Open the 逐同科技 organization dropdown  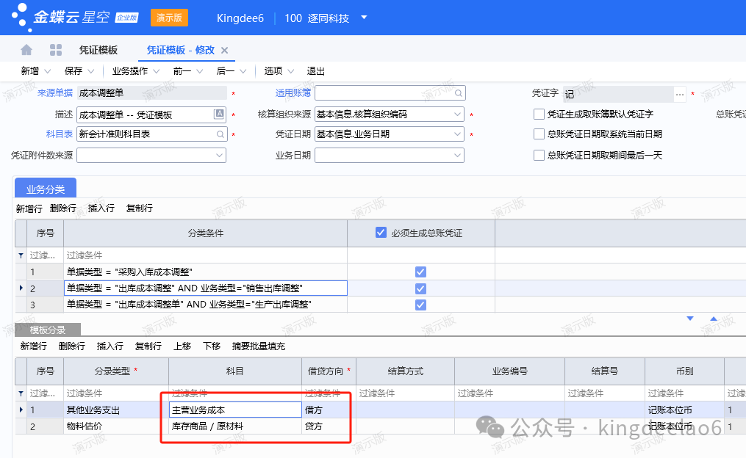[x=364, y=18]
